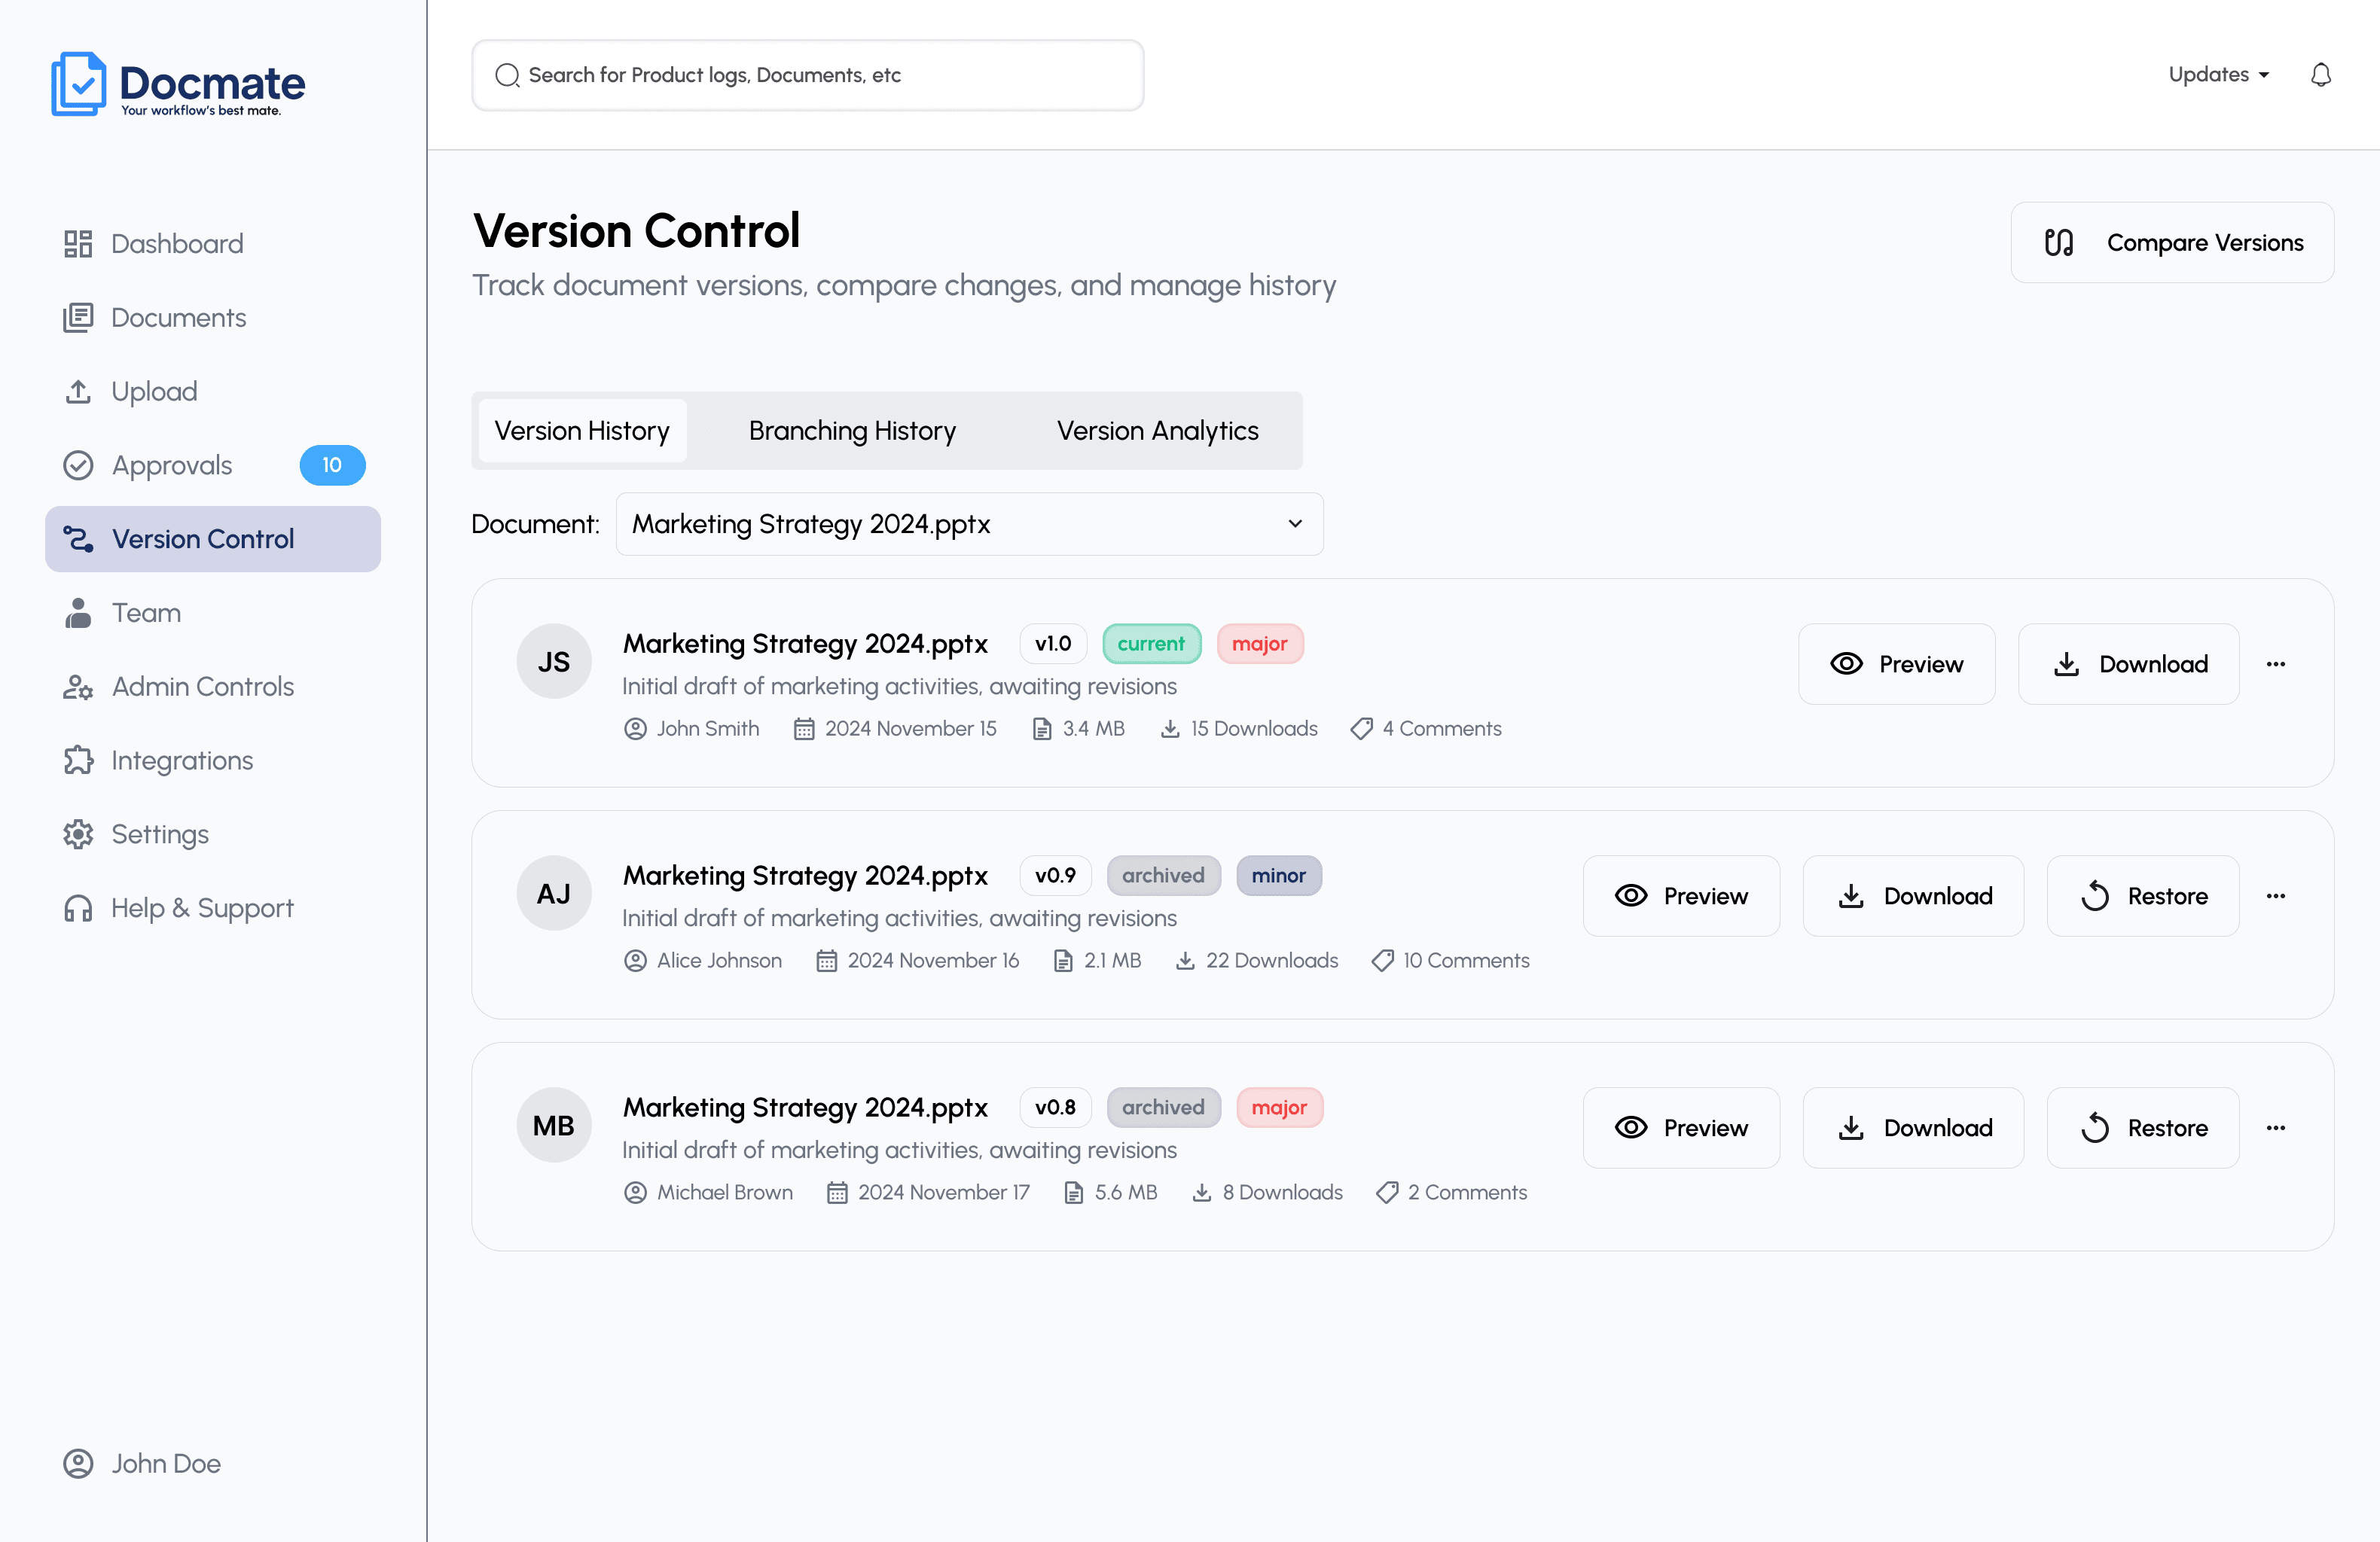Open the Document selector dropdown
The height and width of the screenshot is (1542, 2380).
[969, 524]
